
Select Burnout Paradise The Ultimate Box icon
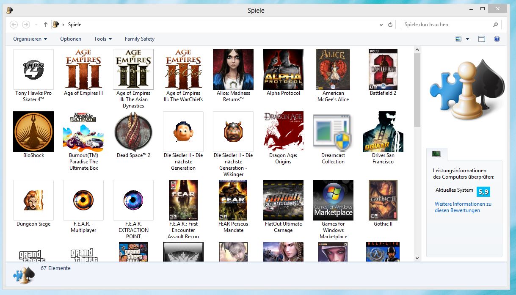click(x=83, y=131)
